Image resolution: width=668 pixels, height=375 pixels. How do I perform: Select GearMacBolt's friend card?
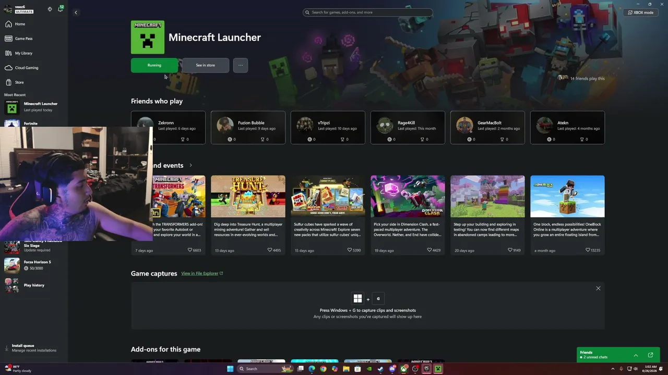point(487,128)
